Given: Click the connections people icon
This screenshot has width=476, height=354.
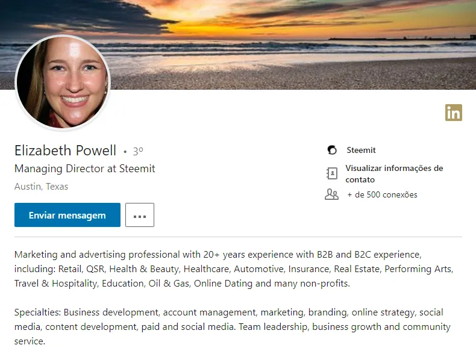Looking at the screenshot, I should [x=331, y=194].
